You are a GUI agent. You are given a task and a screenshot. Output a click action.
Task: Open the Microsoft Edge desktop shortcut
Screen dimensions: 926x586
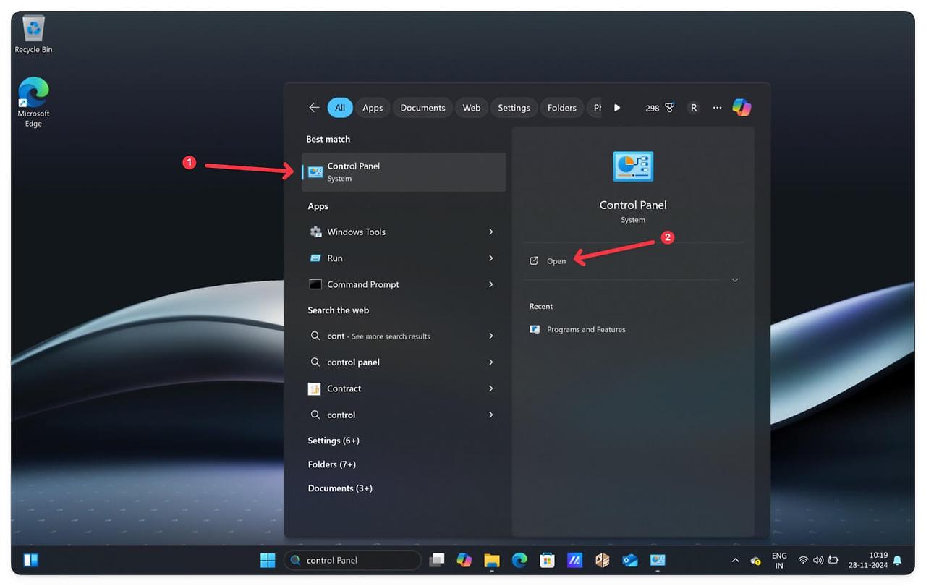[x=33, y=102]
